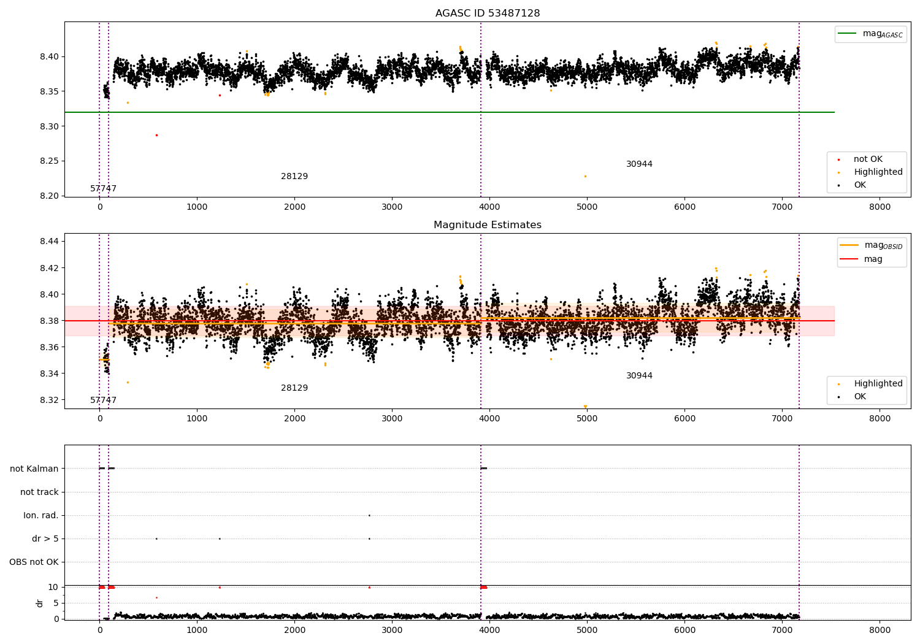Image resolution: width=920 pixels, height=644 pixels.
Task: Click the '8.38' y-tick in middle plot
Action: pyautogui.click(x=50, y=321)
